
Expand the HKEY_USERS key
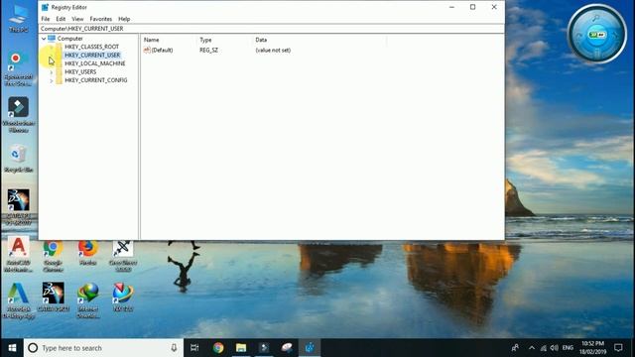52,72
